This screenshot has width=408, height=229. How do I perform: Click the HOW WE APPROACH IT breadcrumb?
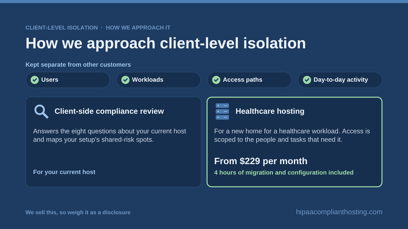pos(138,28)
